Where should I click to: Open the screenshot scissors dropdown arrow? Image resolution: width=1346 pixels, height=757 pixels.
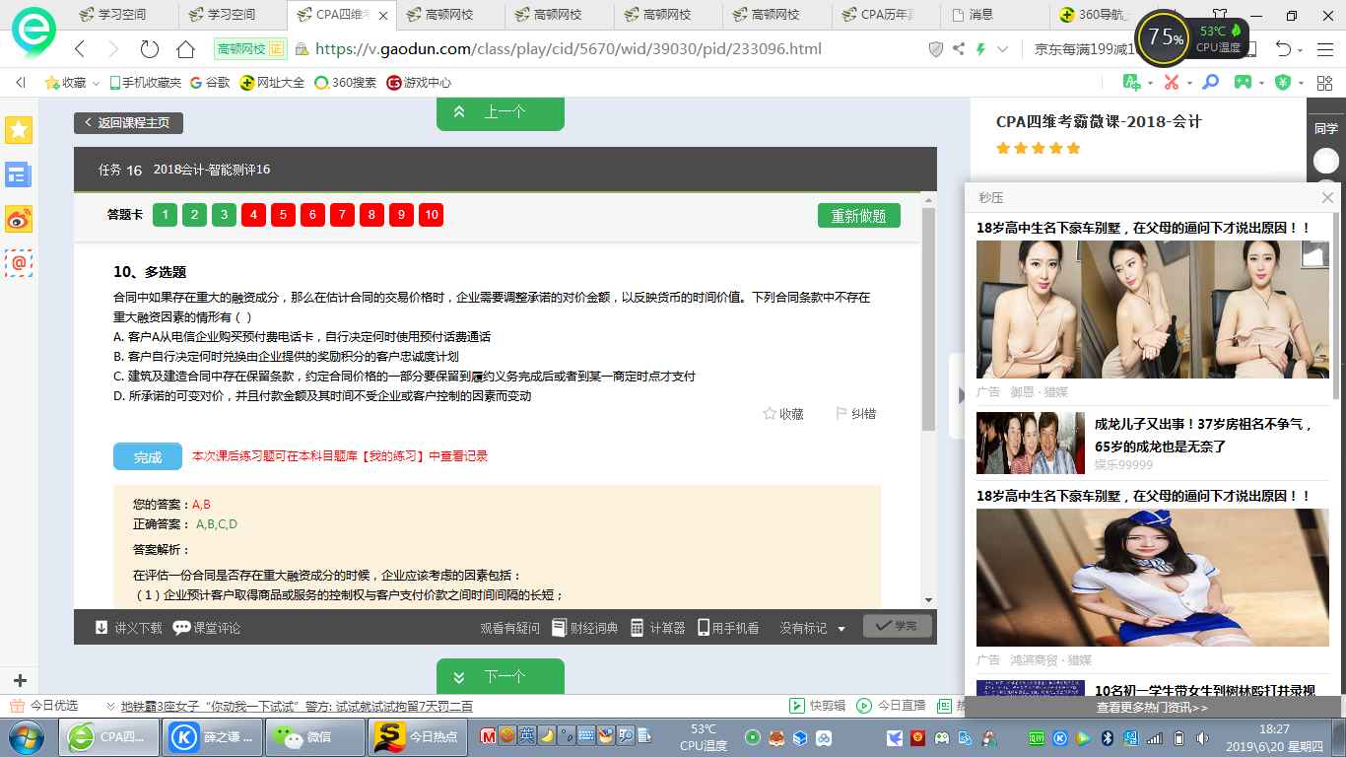(x=1188, y=83)
